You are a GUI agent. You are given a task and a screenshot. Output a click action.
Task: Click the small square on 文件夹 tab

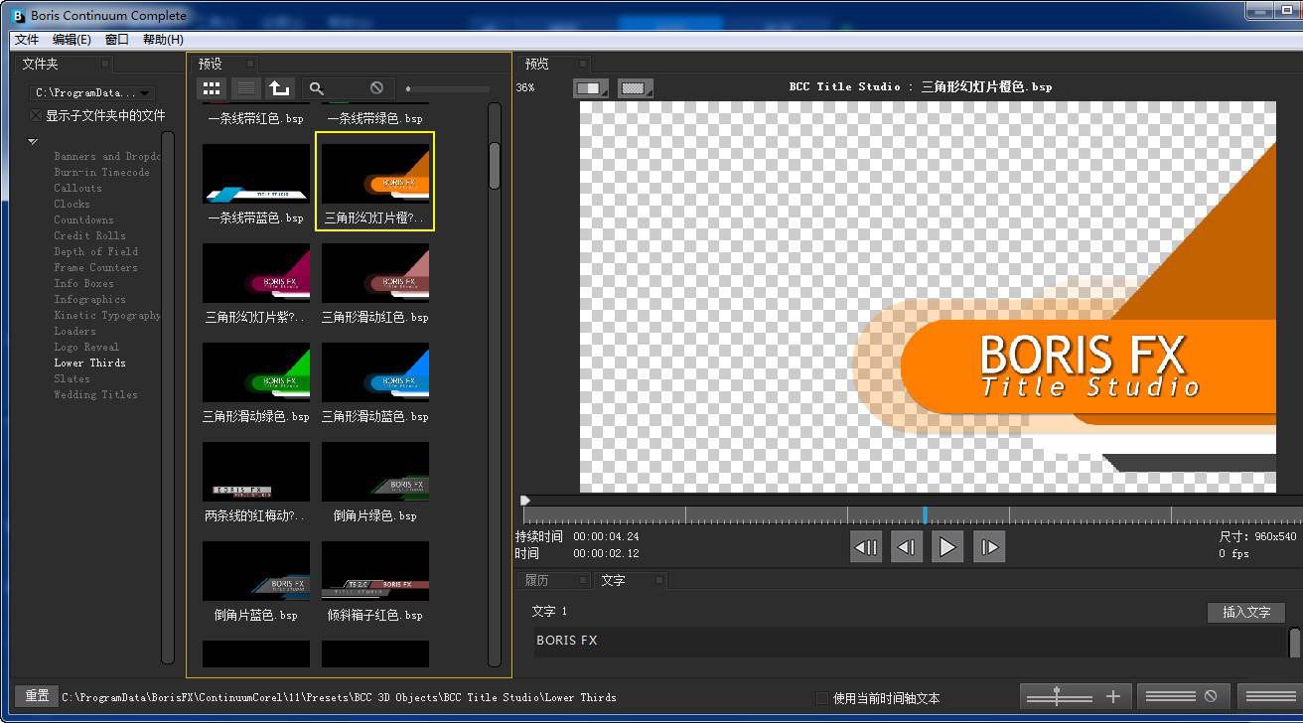click(x=105, y=64)
